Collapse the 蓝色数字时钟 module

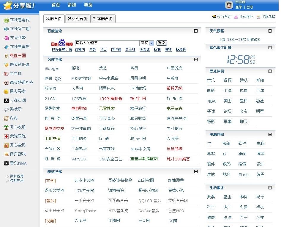(x=270, y=48)
